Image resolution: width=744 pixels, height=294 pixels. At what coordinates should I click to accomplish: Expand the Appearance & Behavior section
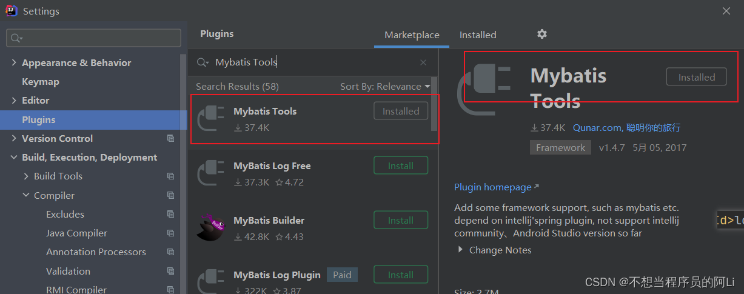click(x=14, y=62)
